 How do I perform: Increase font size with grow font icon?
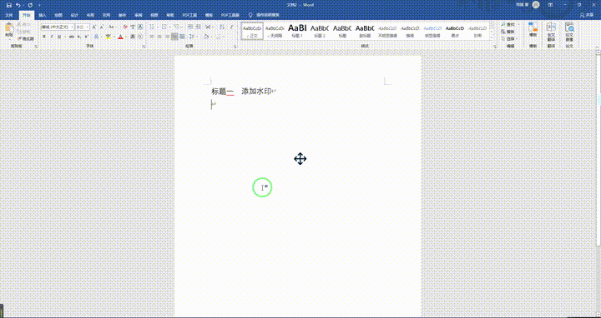tap(94, 27)
